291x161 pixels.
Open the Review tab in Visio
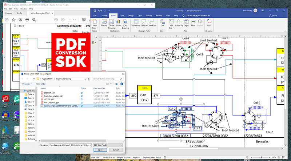click(159, 16)
